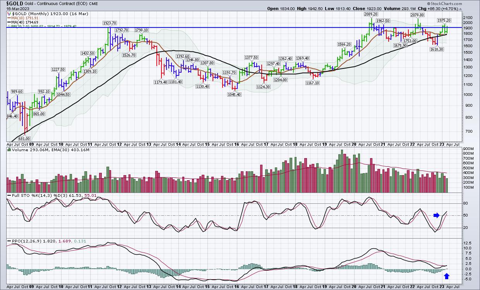Image resolution: width=480 pixels, height=290 pixels.
Task: Click the 1369.40 price label
Action: 302,58
